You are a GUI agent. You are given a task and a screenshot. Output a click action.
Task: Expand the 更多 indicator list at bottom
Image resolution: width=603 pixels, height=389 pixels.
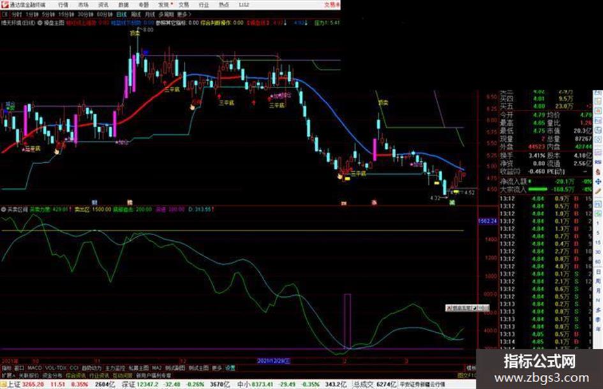(217, 368)
